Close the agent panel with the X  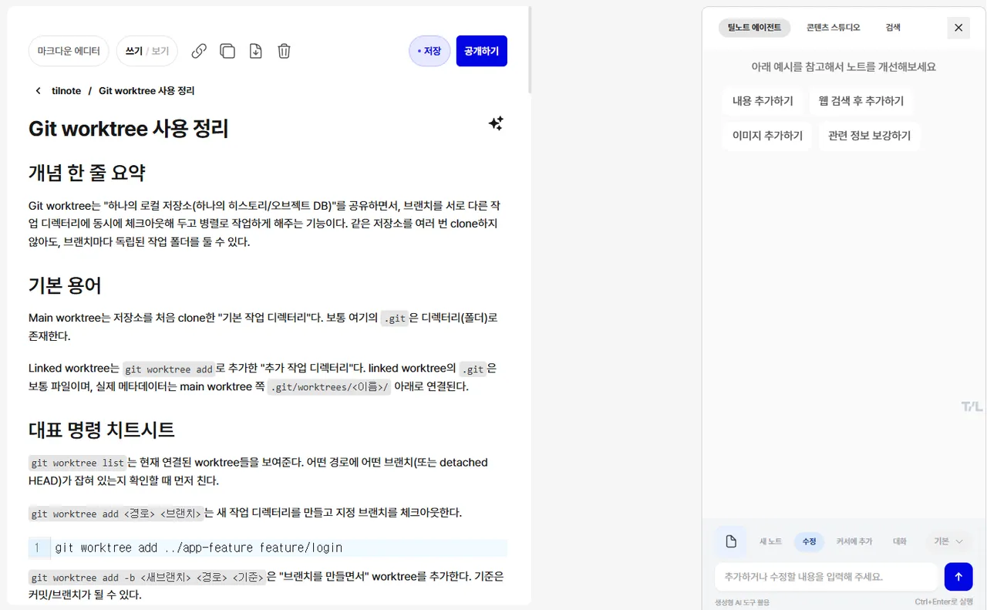958,28
